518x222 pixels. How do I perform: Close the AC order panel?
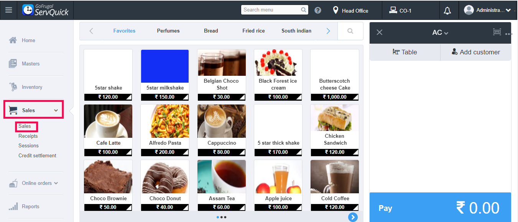[x=380, y=33]
